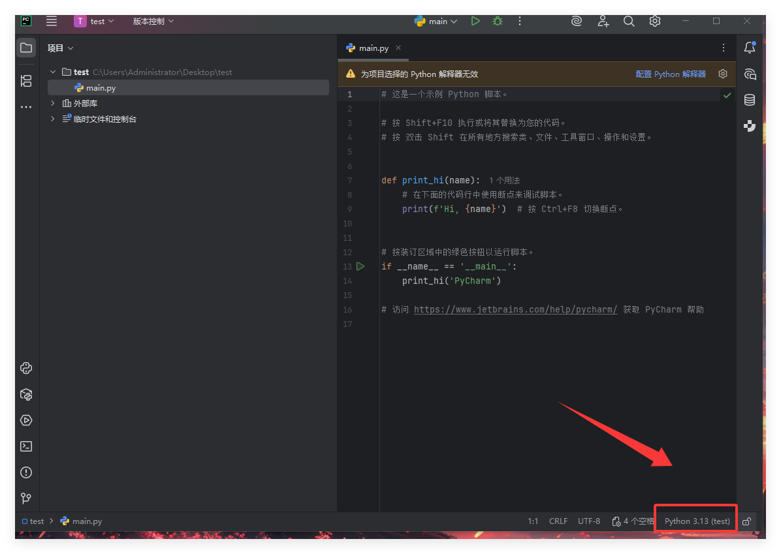781x554 pixels.
Task: Open the Problems tool window
Action: coord(26,472)
